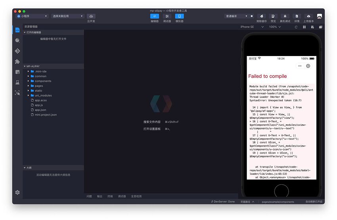Open the Git source control sidebar icon
The image size is (337, 220).
coord(17,51)
